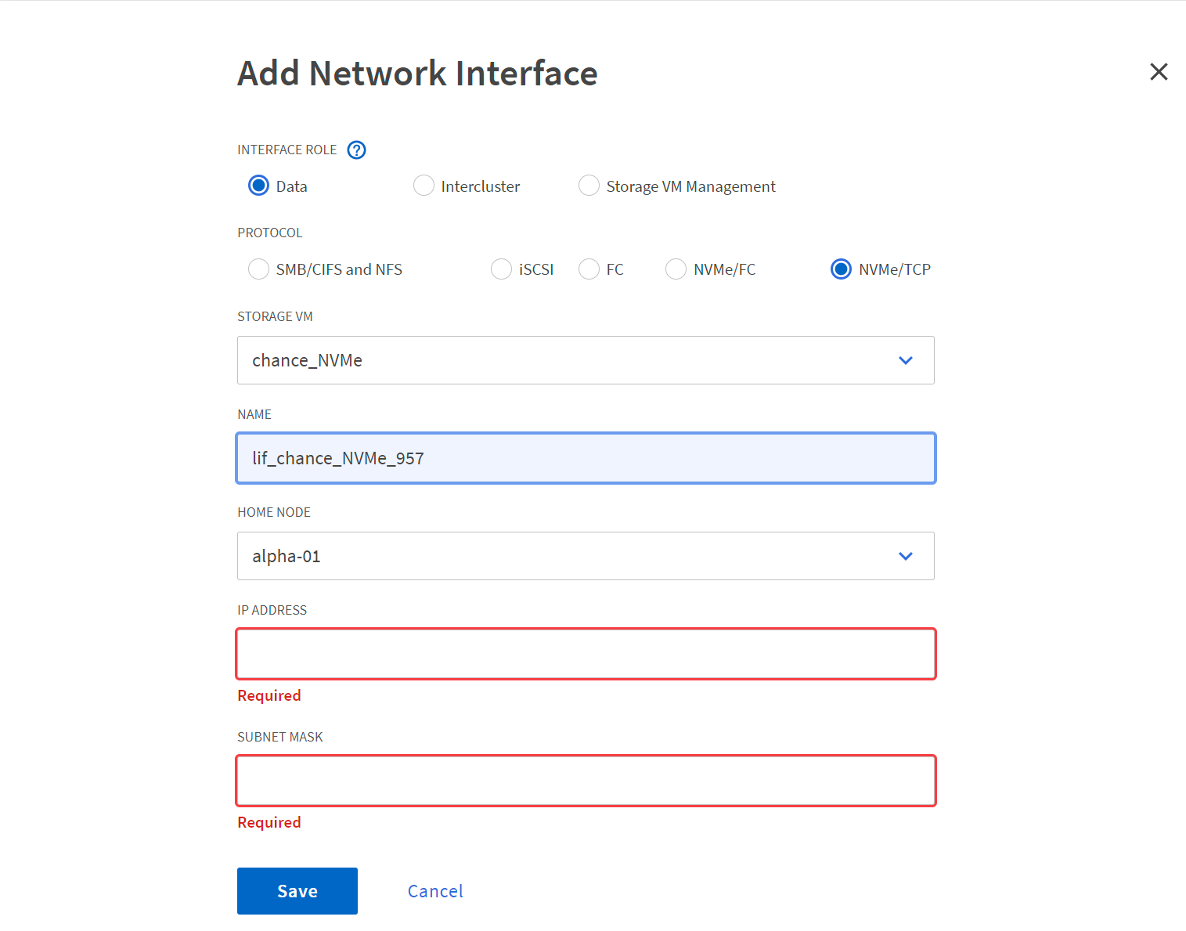Select the Data interface role
This screenshot has height=931, width=1186.
(258, 186)
